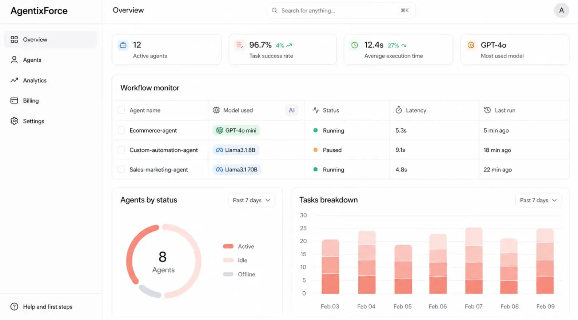Click 'Sales-marketing-agent' name cell
Screen dimensions: 578x320
159,170
